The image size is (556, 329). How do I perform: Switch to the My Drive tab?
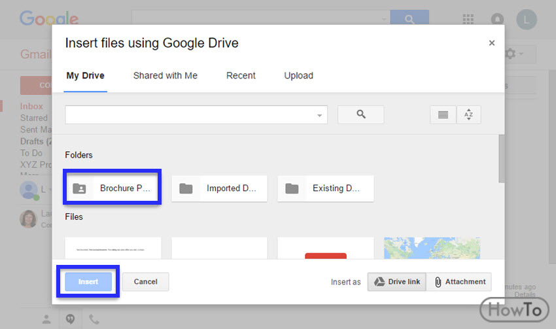[x=85, y=76]
